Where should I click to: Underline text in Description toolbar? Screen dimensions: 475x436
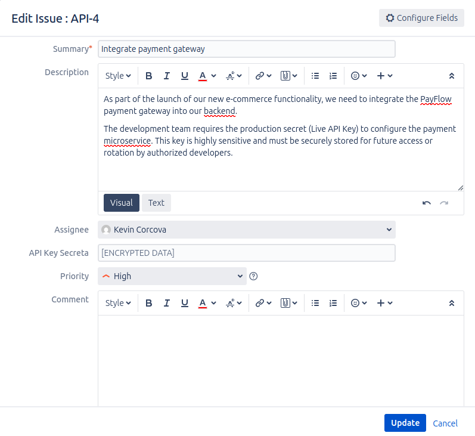pos(185,76)
